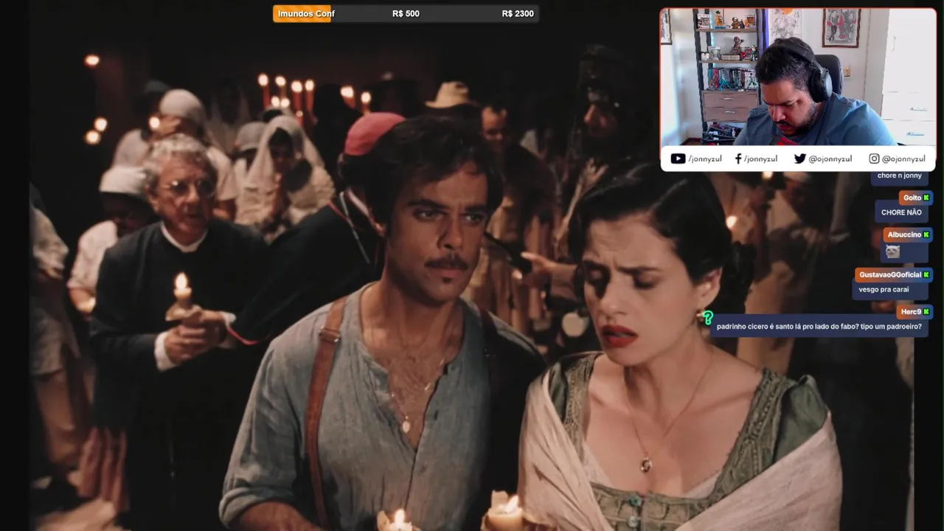Click the Twitter bird icon
This screenshot has height=531, width=944.
(x=799, y=159)
